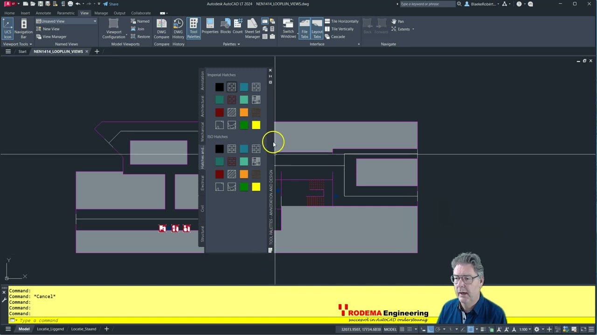Click Named viewports

click(x=140, y=21)
